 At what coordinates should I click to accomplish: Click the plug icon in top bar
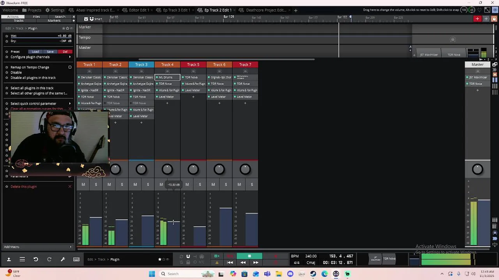coord(480,10)
